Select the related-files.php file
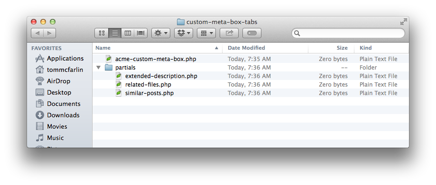This screenshot has width=436, height=185. coord(148,85)
